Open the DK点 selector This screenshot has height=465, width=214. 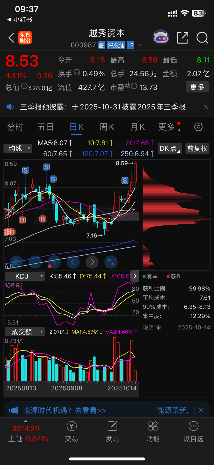(x=170, y=148)
